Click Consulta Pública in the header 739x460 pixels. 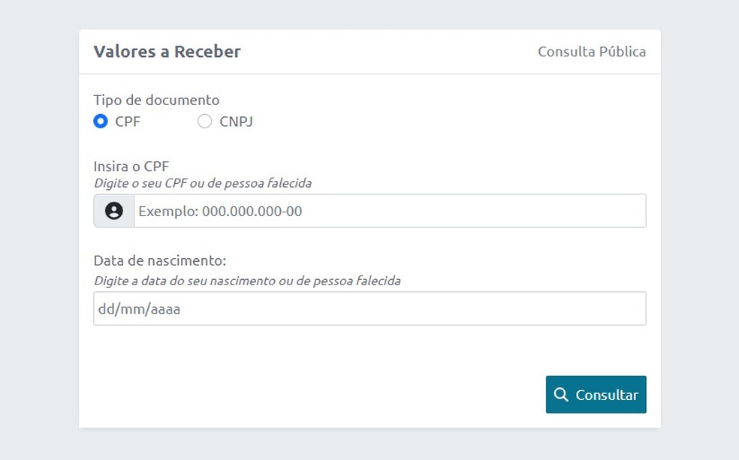(x=591, y=51)
